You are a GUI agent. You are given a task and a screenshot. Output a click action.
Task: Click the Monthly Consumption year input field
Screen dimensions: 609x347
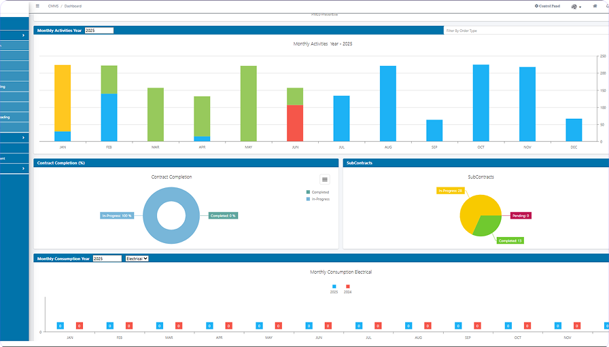point(107,258)
